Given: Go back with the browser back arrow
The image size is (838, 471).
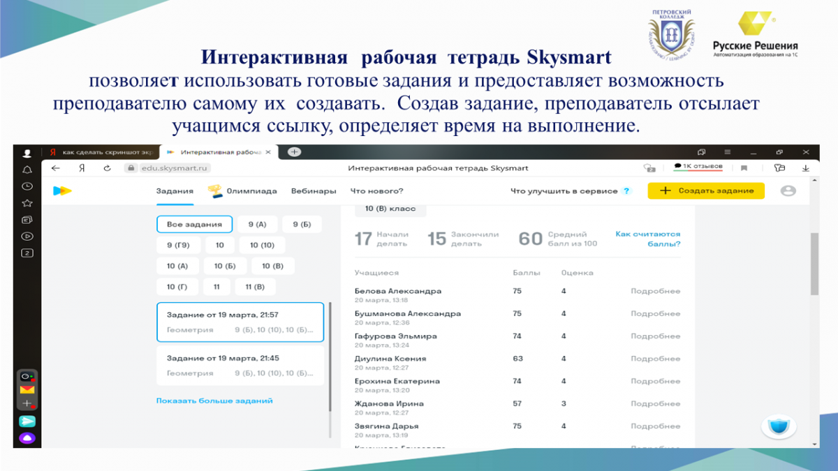Looking at the screenshot, I should pos(56,168).
